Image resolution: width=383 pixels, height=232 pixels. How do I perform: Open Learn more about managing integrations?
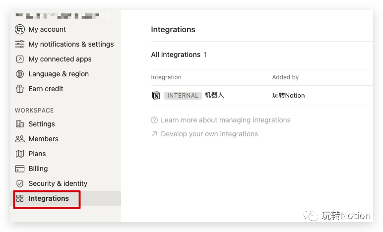[225, 120]
